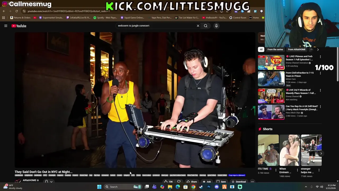Open the Vape Pens, Dab Pen bookmark
The image size is (339, 191).
click(x=159, y=18)
